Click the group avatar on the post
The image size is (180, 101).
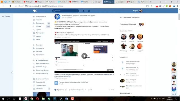pyautogui.click(x=57, y=17)
